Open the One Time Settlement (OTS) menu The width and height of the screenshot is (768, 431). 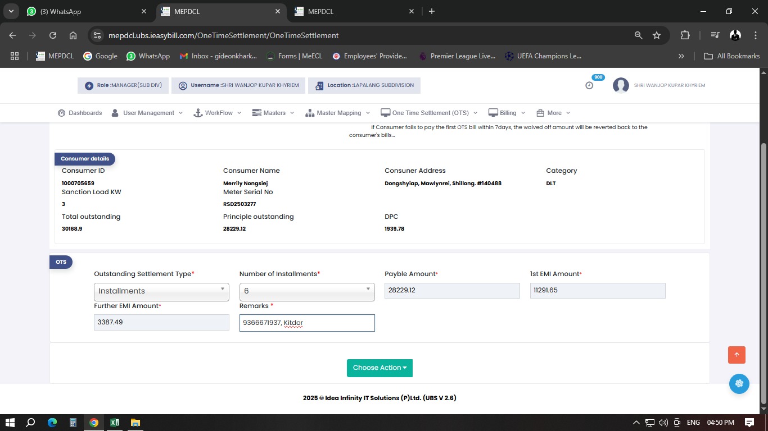click(x=429, y=113)
